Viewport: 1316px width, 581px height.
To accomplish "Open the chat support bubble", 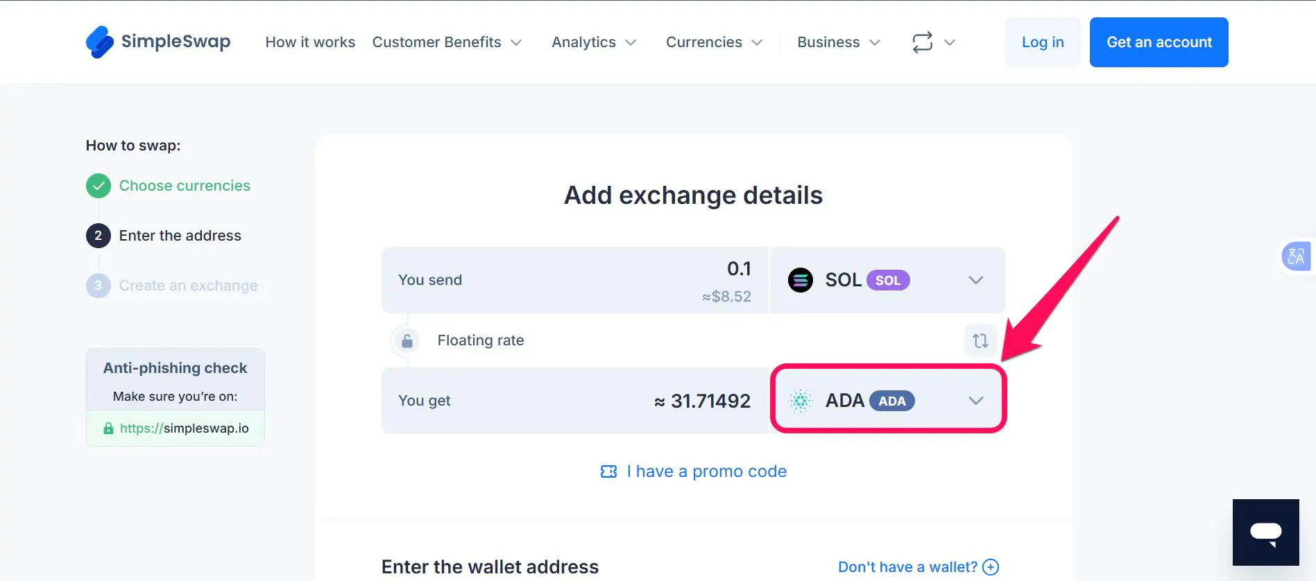I will coord(1265,532).
